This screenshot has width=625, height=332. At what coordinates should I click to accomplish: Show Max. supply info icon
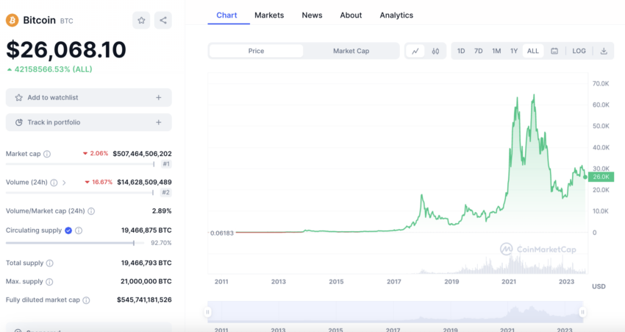coord(49,282)
